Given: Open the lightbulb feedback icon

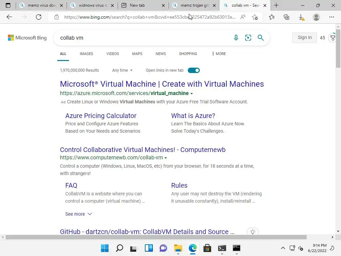Looking at the screenshot, I should (253, 232).
